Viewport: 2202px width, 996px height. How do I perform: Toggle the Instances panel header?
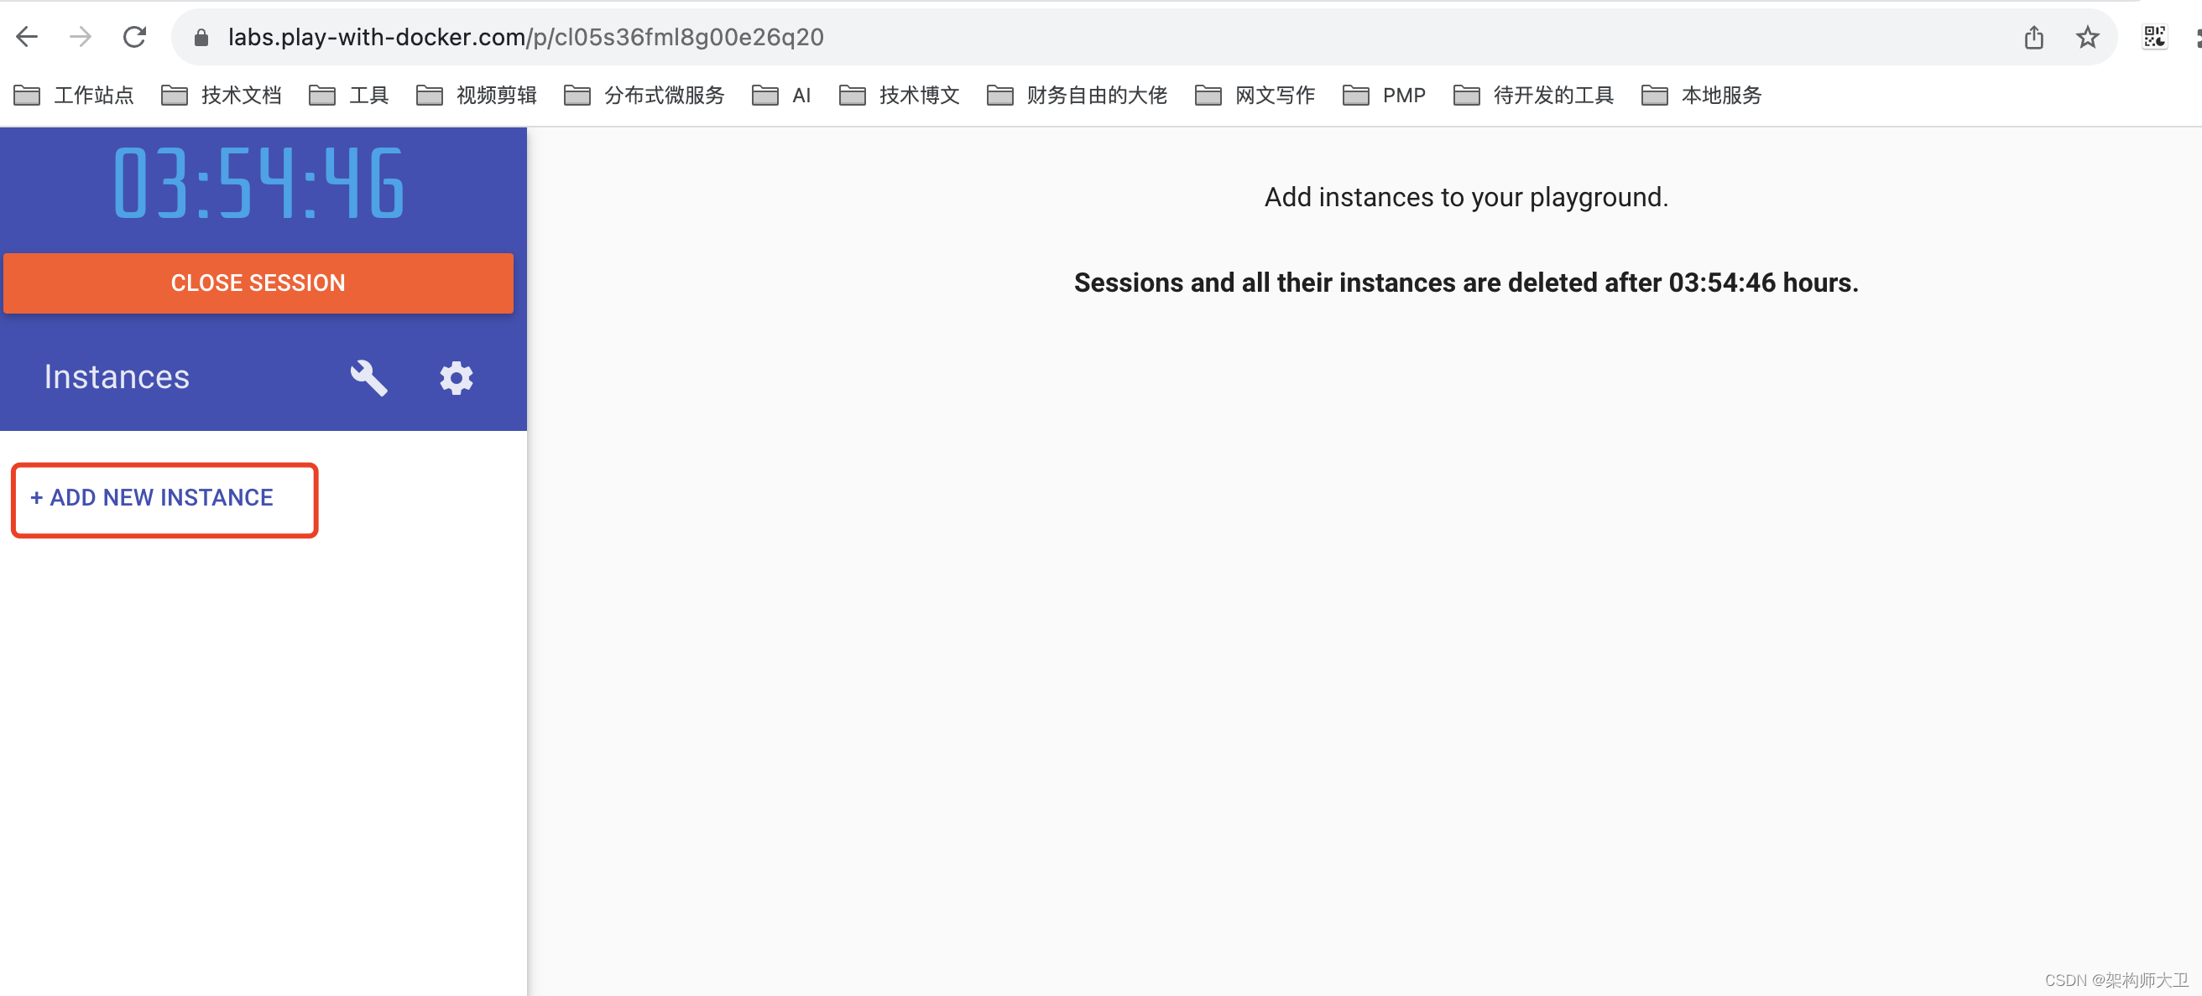point(117,376)
